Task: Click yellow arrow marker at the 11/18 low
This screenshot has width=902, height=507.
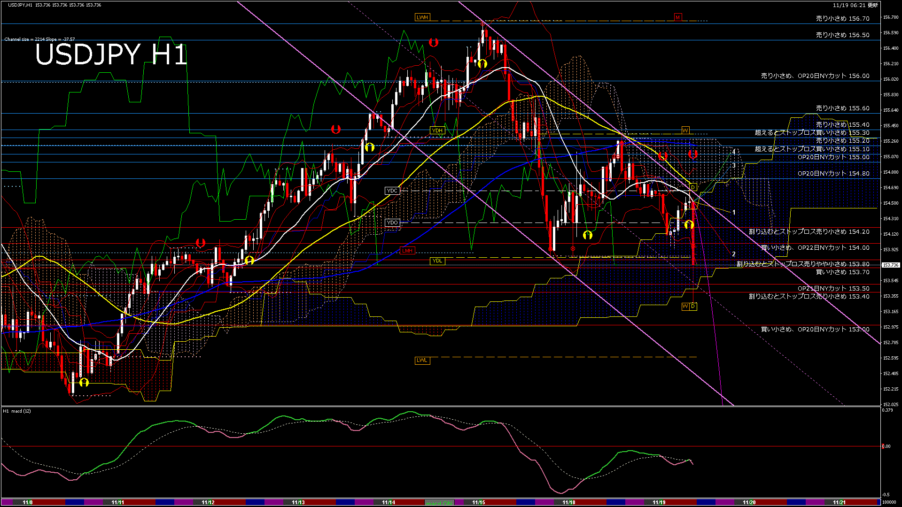Action: (588, 235)
